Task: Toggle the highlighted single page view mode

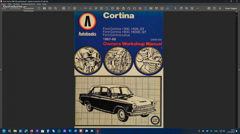Action: (145, 8)
